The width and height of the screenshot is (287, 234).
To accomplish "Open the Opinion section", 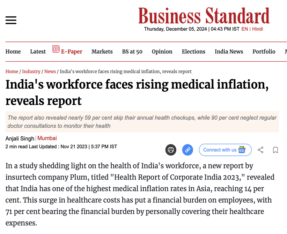I will click(x=162, y=51).
